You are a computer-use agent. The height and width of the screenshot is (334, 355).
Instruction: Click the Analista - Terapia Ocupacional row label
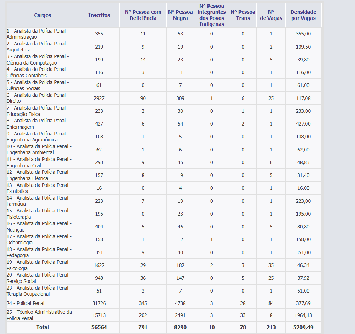pos(39,291)
